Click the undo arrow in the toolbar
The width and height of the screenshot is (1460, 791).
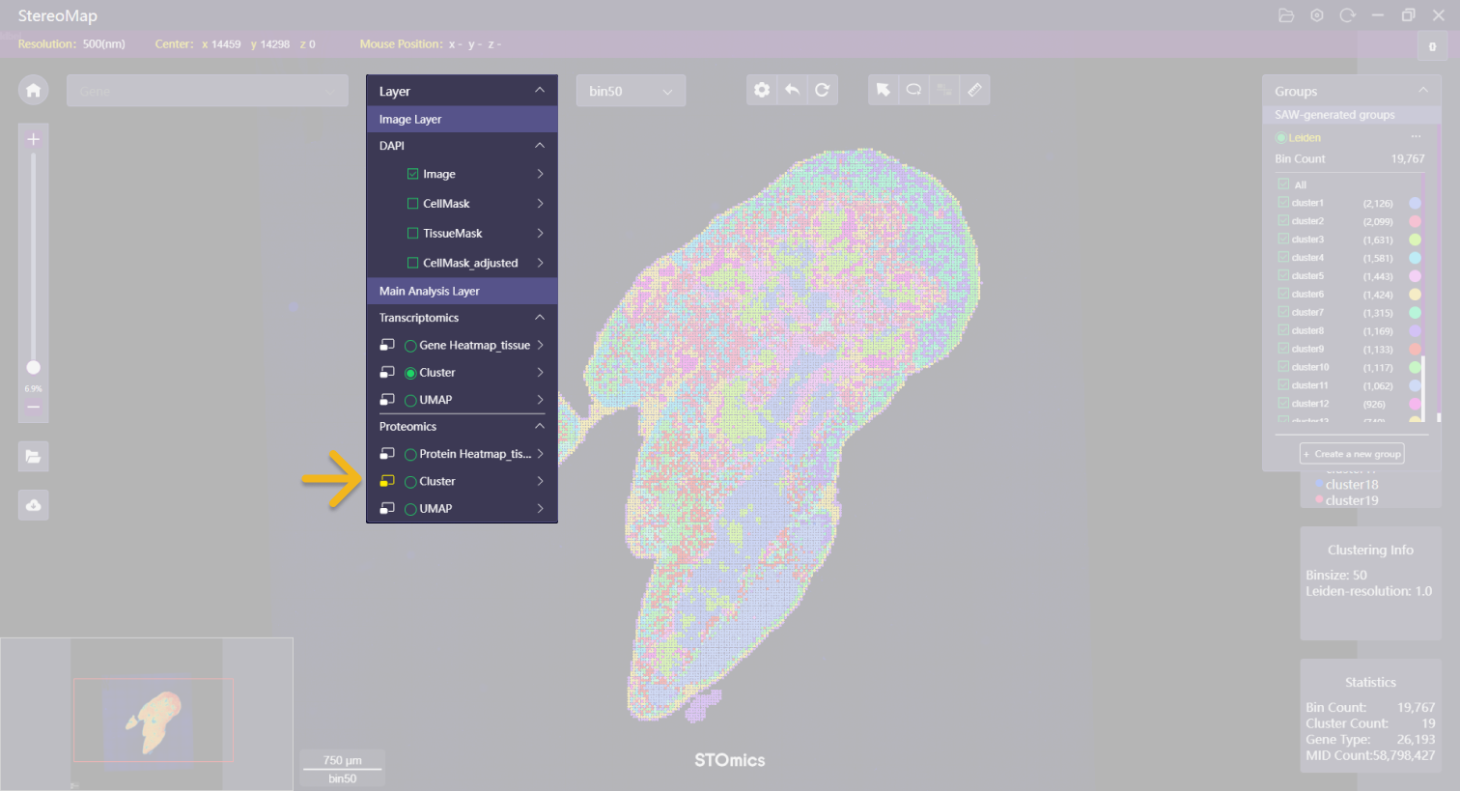click(x=792, y=90)
